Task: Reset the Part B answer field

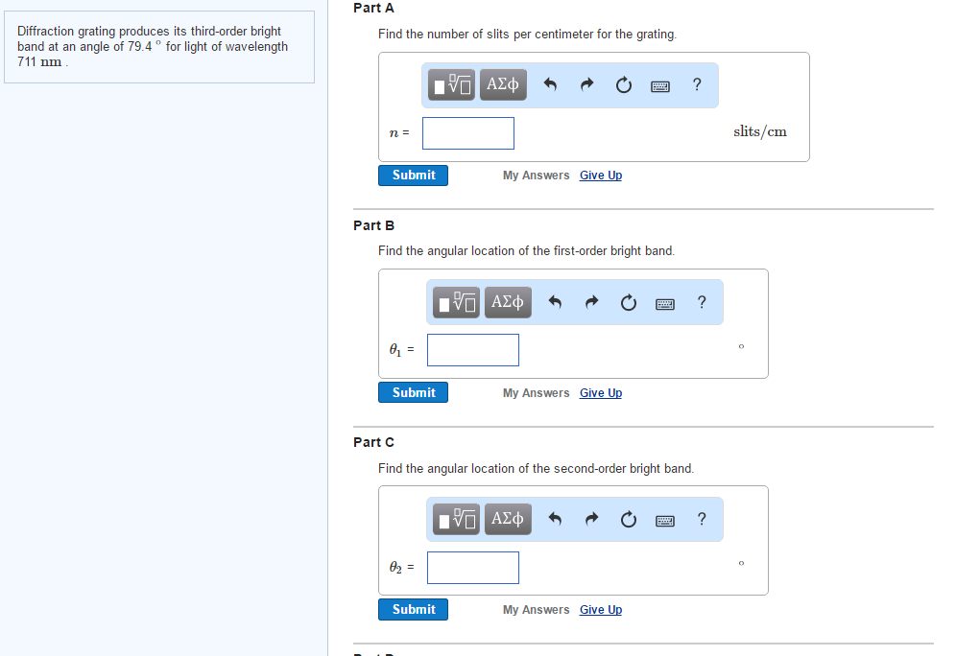Action: click(628, 303)
